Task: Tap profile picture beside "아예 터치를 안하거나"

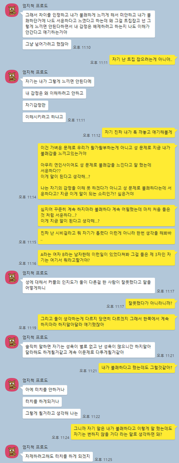Action: coord(12,386)
